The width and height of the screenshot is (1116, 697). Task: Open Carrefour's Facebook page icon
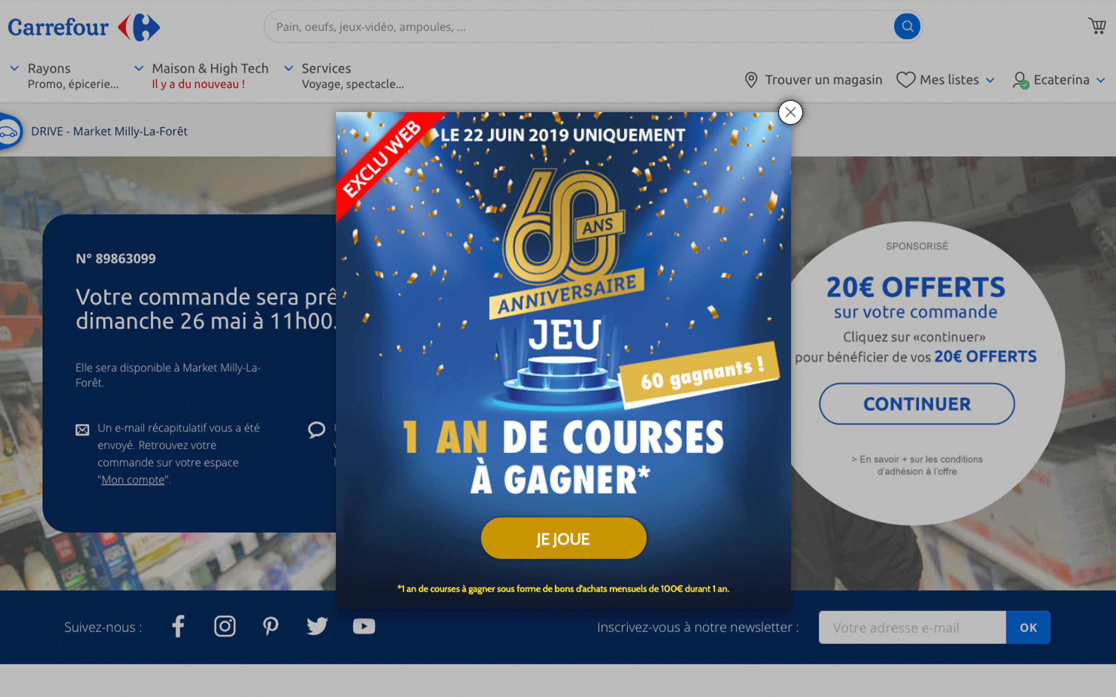(178, 626)
